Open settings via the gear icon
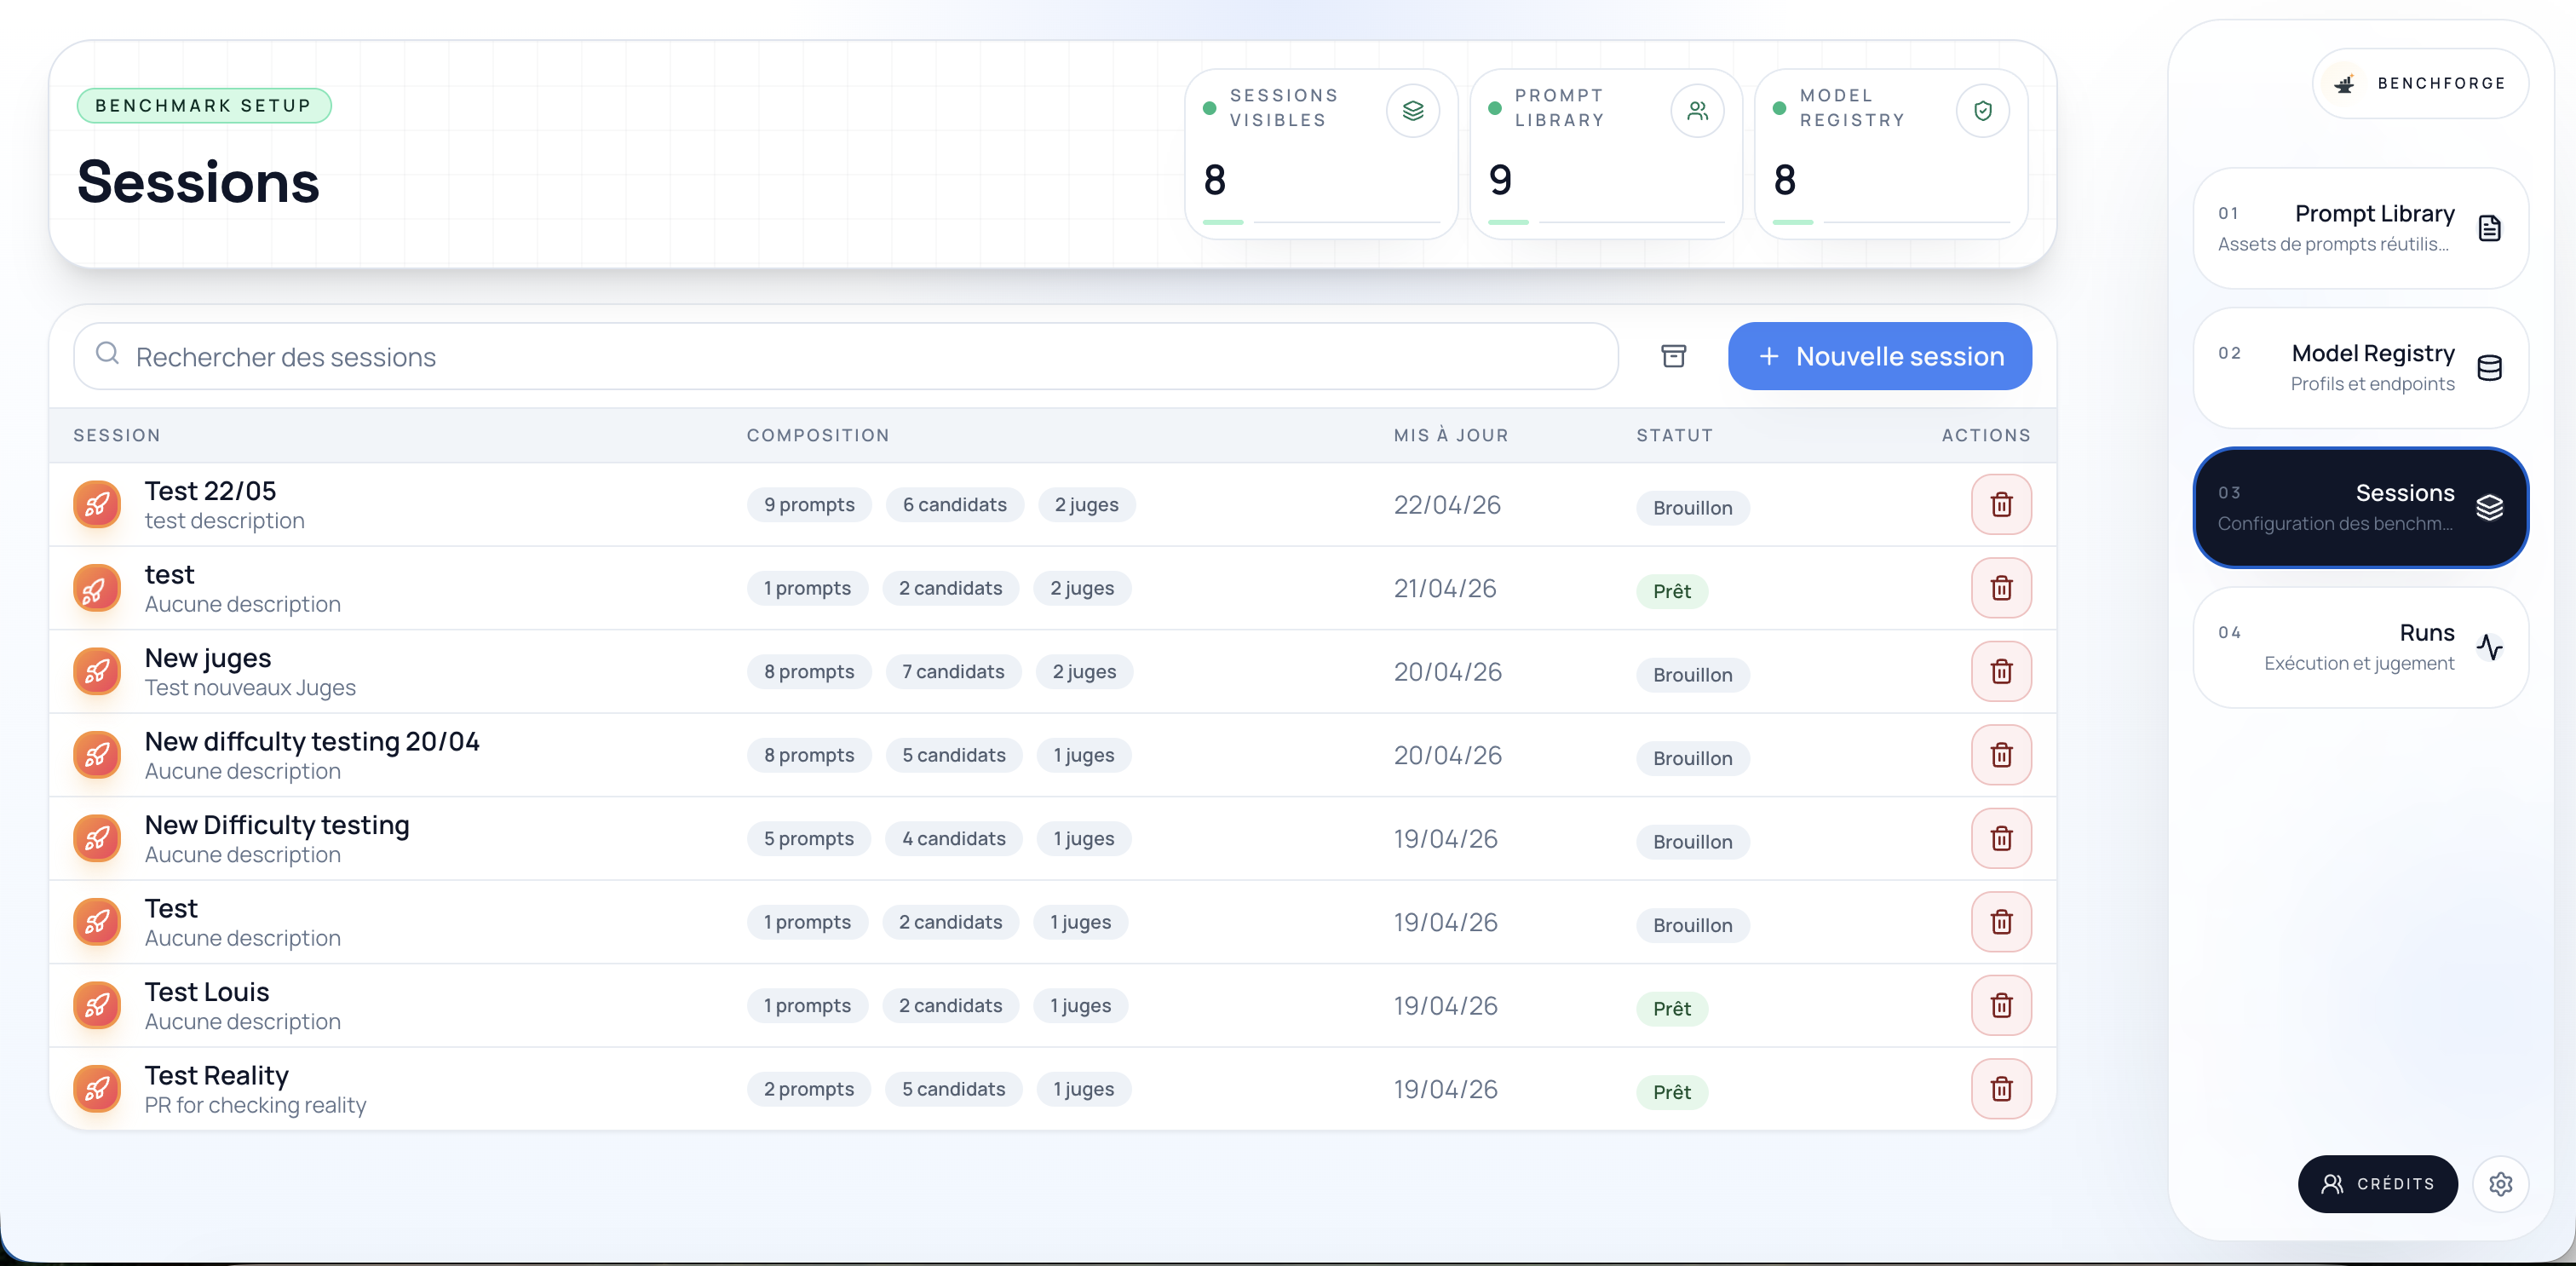The width and height of the screenshot is (2576, 1266). point(2500,1184)
